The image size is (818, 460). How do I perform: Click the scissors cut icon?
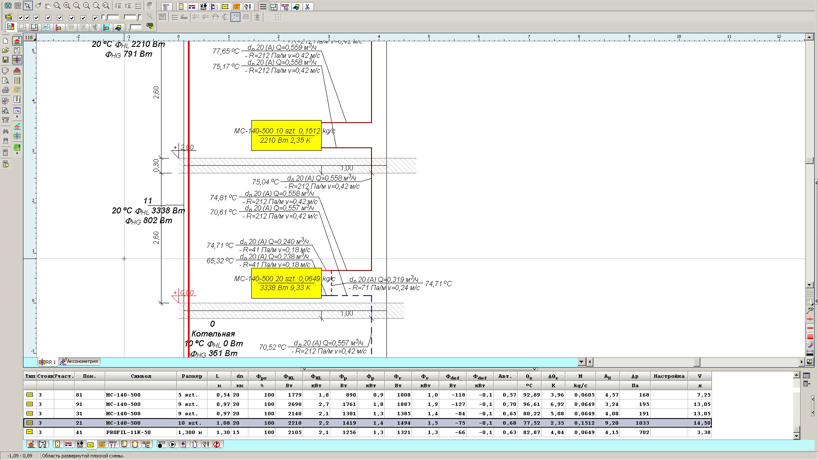(x=307, y=6)
